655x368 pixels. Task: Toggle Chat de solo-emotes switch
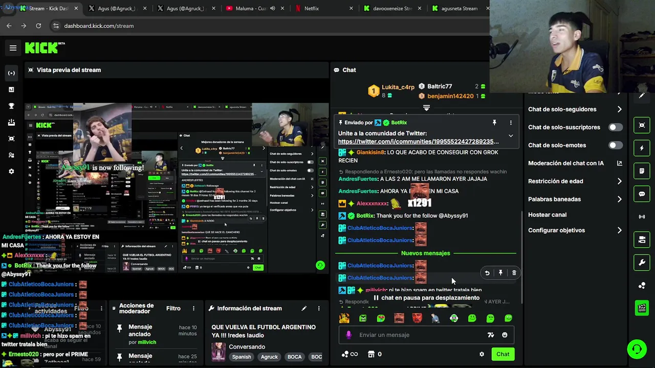(616, 145)
